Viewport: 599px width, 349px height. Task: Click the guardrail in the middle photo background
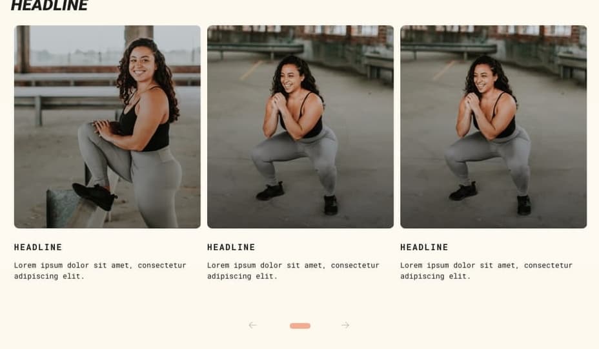(x=256, y=48)
